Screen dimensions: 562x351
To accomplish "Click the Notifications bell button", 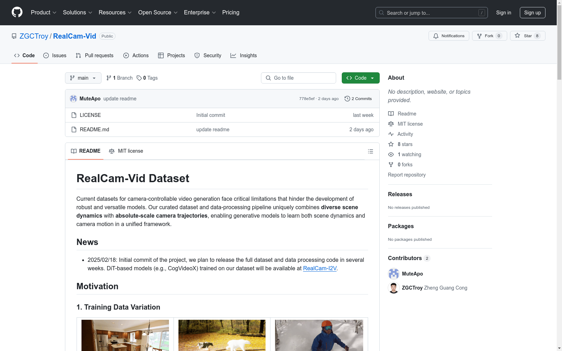I will pos(449,36).
